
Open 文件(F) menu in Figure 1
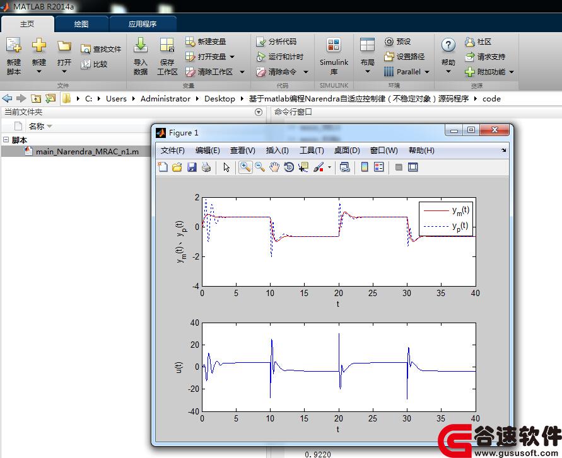click(x=172, y=151)
